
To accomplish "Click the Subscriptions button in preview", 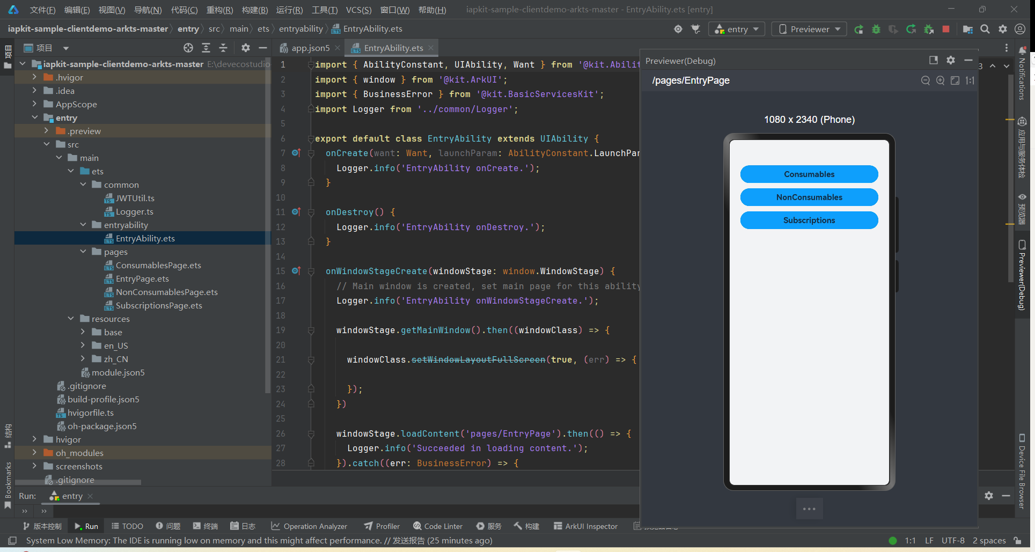I will [809, 220].
